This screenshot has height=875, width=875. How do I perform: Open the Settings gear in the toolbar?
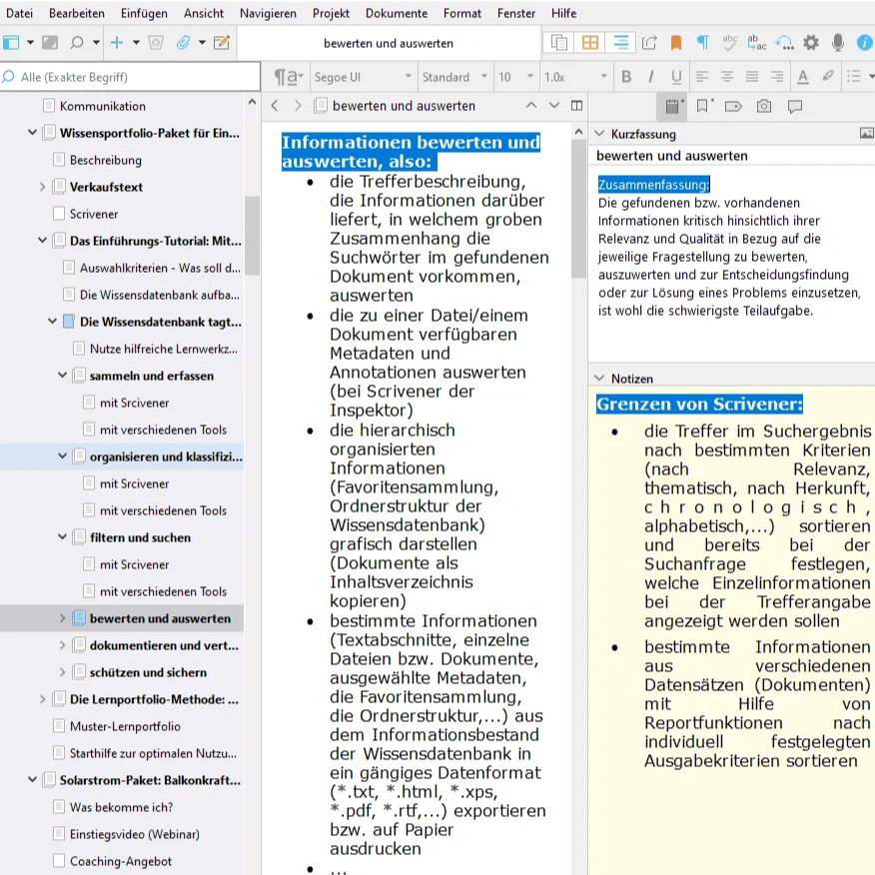810,43
